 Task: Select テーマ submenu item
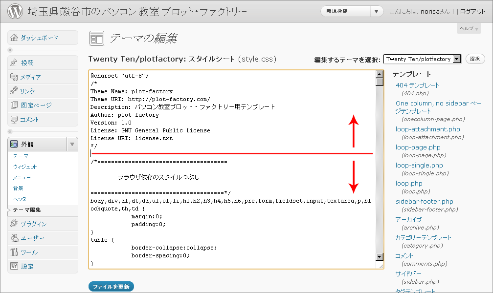(x=21, y=156)
